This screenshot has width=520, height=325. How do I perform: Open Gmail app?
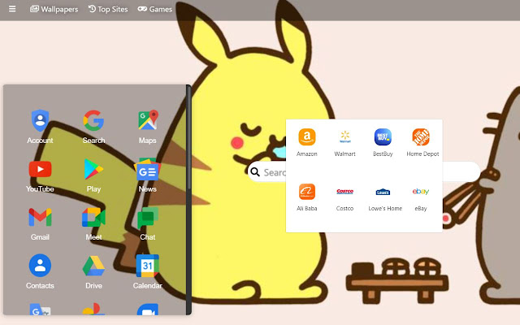click(x=40, y=224)
